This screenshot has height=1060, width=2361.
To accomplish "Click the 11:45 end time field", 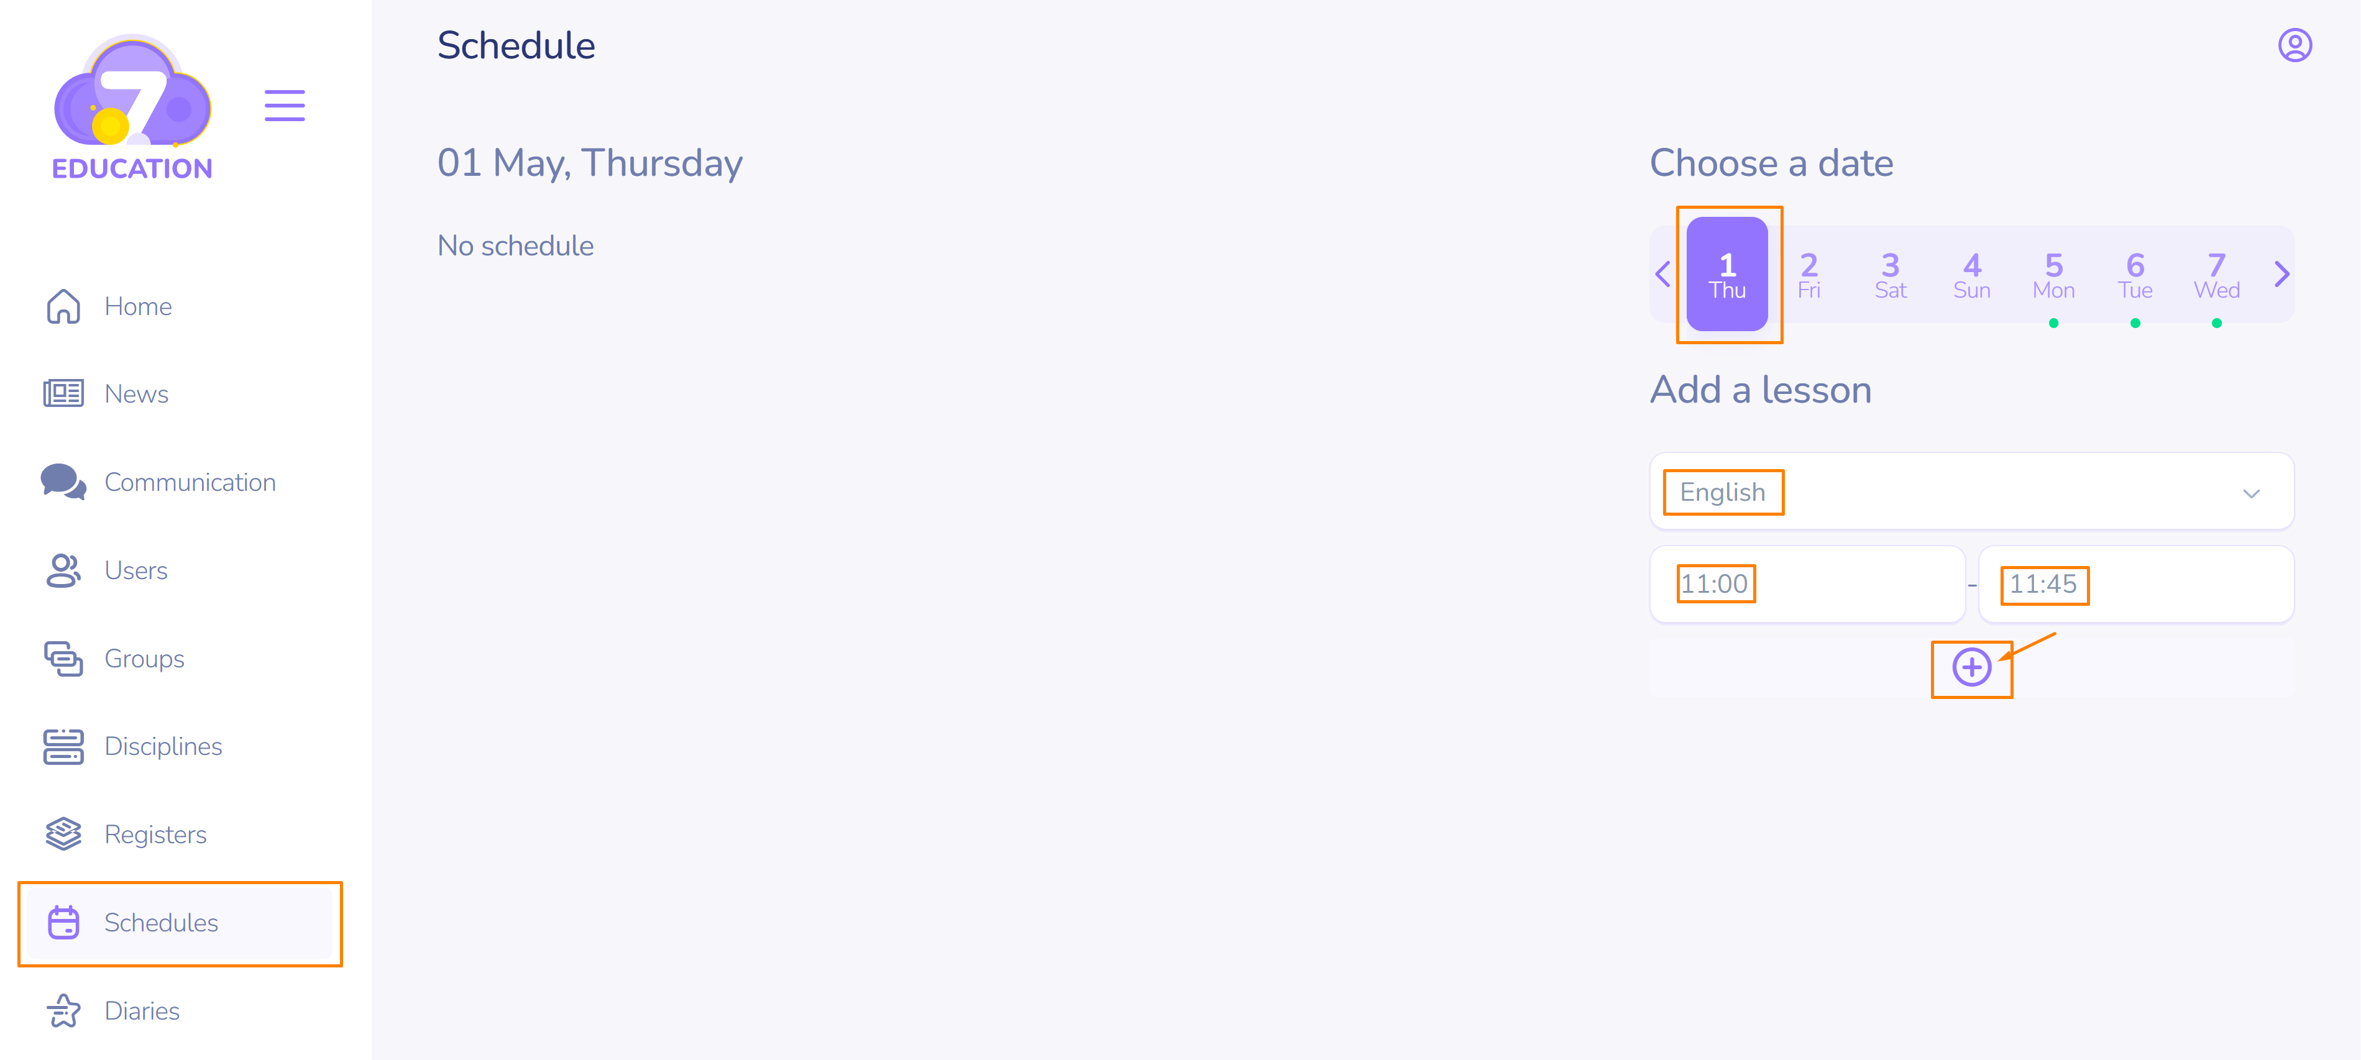I will click(2135, 585).
